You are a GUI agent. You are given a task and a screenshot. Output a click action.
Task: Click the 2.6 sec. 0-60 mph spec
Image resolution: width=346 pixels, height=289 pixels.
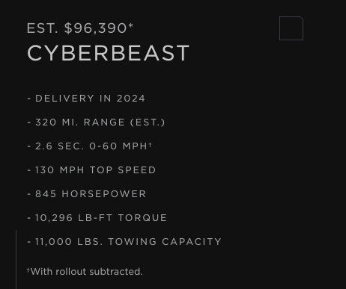[x=89, y=146]
